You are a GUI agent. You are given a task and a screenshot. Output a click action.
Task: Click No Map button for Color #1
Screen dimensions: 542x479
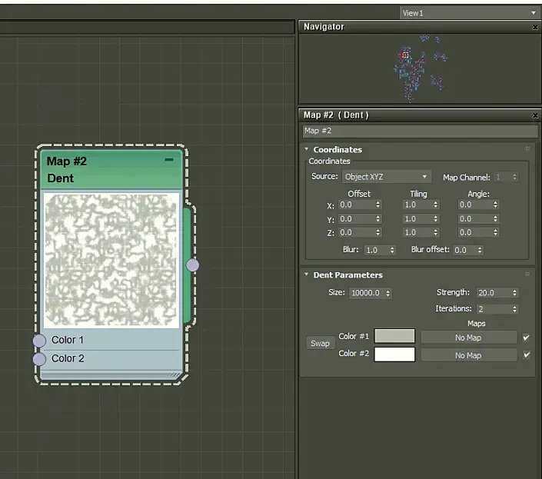click(468, 338)
